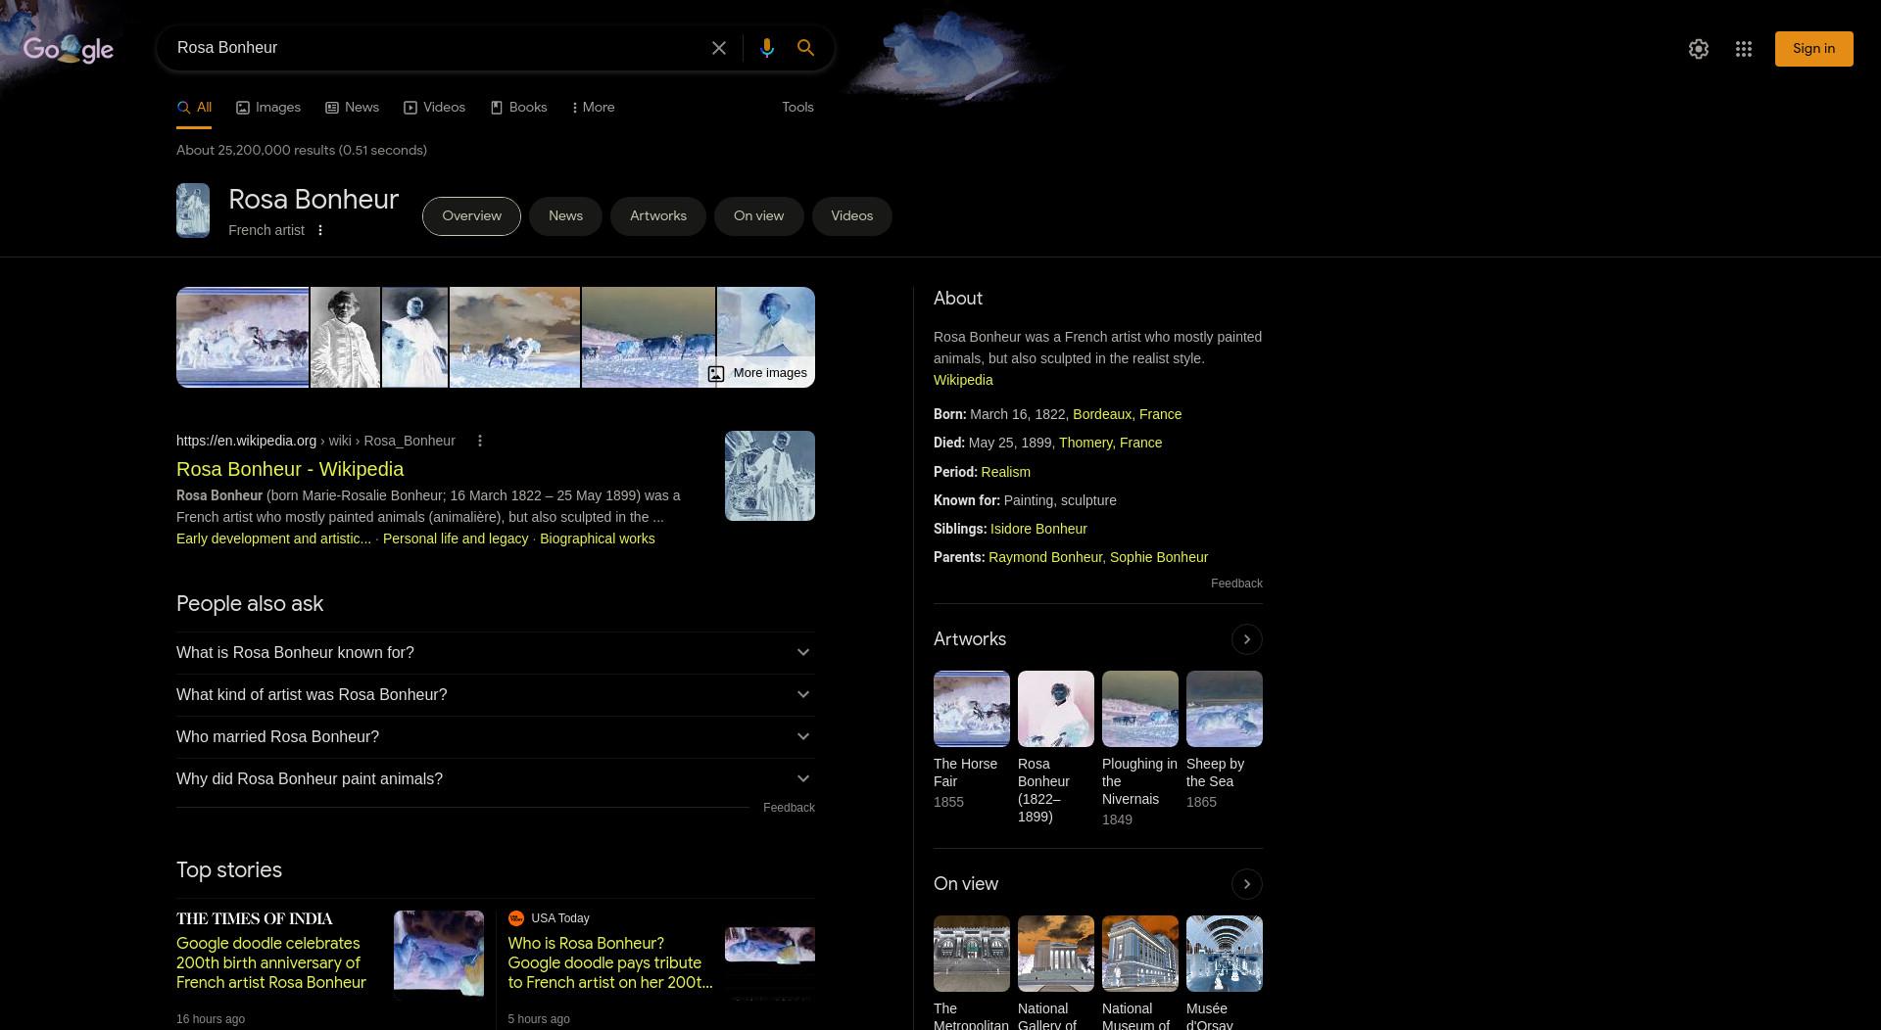The height and width of the screenshot is (1030, 1881).
Task: Go to Biographical works sitelink
Action: (597, 538)
